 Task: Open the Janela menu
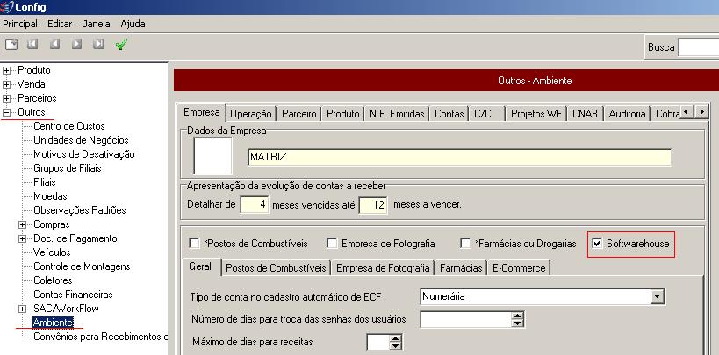97,24
